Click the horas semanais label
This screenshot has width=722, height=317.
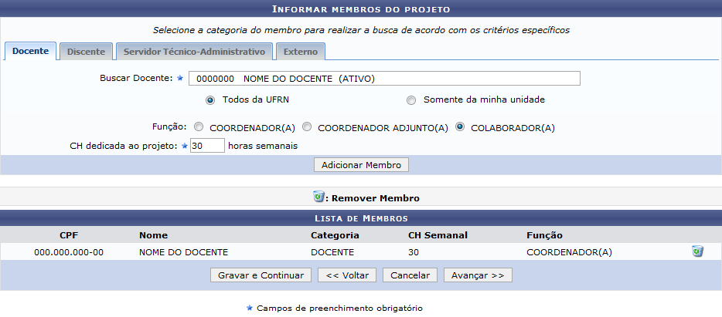pos(263,146)
